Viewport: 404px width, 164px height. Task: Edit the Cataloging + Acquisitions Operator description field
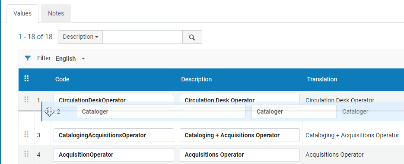(240, 135)
